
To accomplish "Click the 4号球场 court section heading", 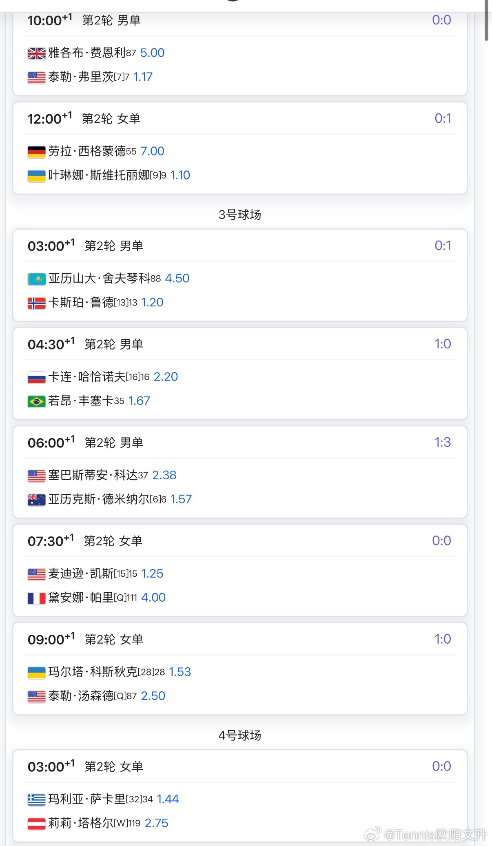I will (x=239, y=735).
